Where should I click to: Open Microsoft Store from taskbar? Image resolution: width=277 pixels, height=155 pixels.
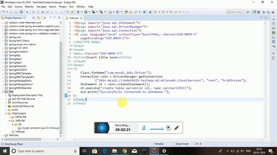(x=94, y=151)
